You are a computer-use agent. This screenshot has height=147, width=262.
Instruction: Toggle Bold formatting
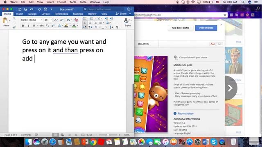(23, 26)
